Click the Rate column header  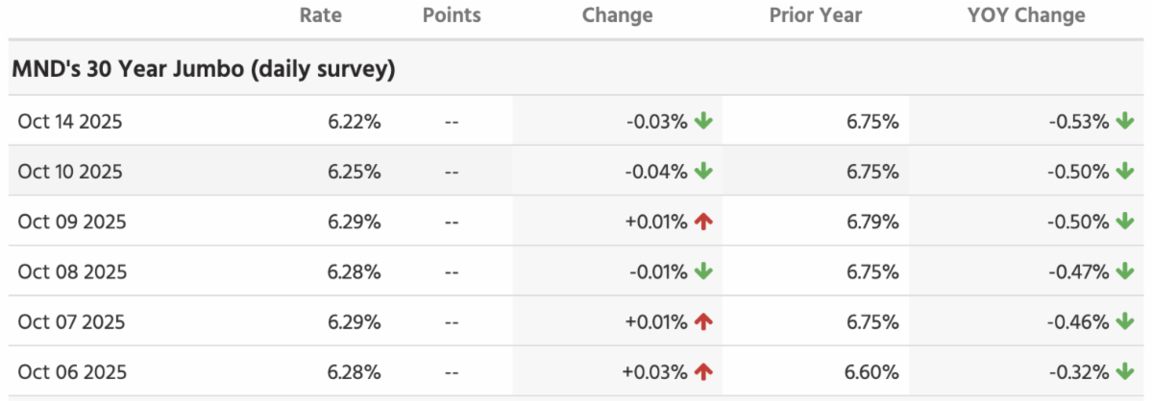[320, 15]
